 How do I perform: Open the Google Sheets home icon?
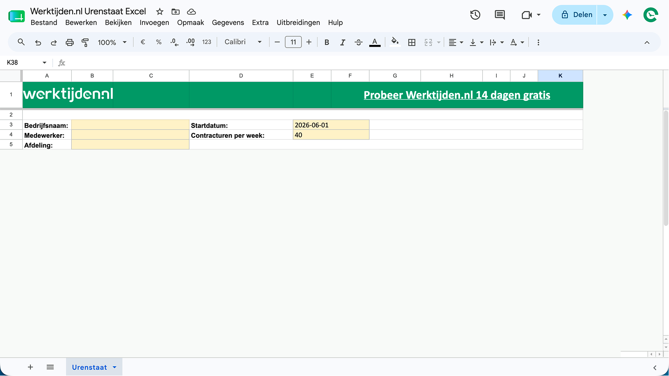pos(16,16)
